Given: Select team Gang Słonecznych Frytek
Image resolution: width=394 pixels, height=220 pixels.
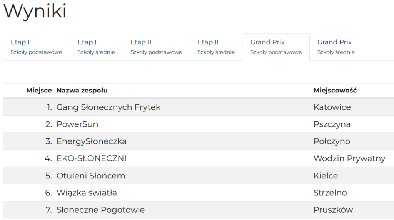Looking at the screenshot, I should 109,107.
